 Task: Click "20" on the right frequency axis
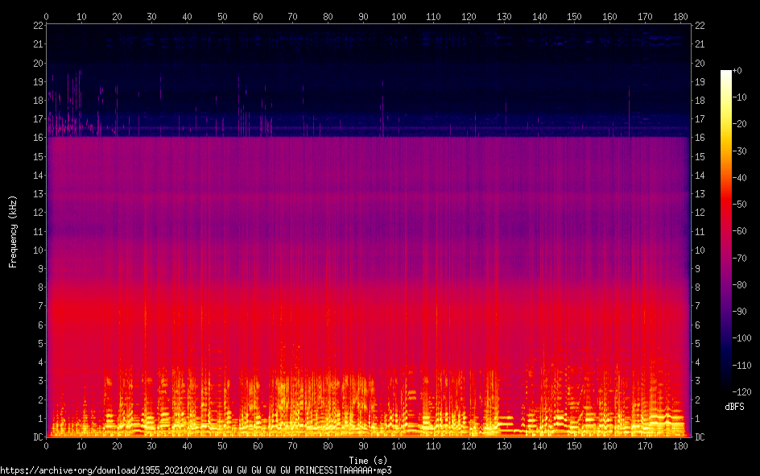point(700,63)
